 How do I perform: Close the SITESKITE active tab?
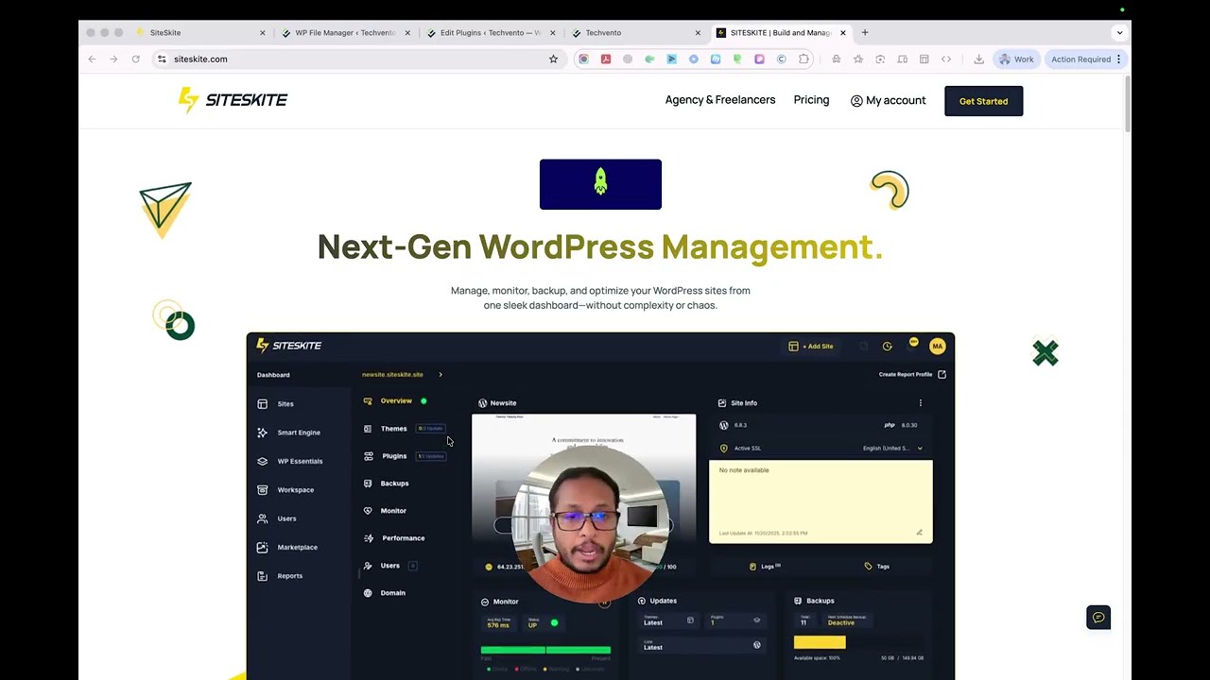[x=842, y=33]
